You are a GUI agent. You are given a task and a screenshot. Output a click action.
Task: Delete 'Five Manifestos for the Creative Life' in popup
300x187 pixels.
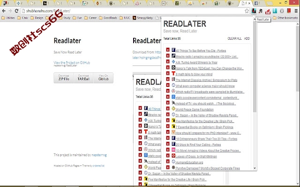pyautogui.click(x=168, y=121)
